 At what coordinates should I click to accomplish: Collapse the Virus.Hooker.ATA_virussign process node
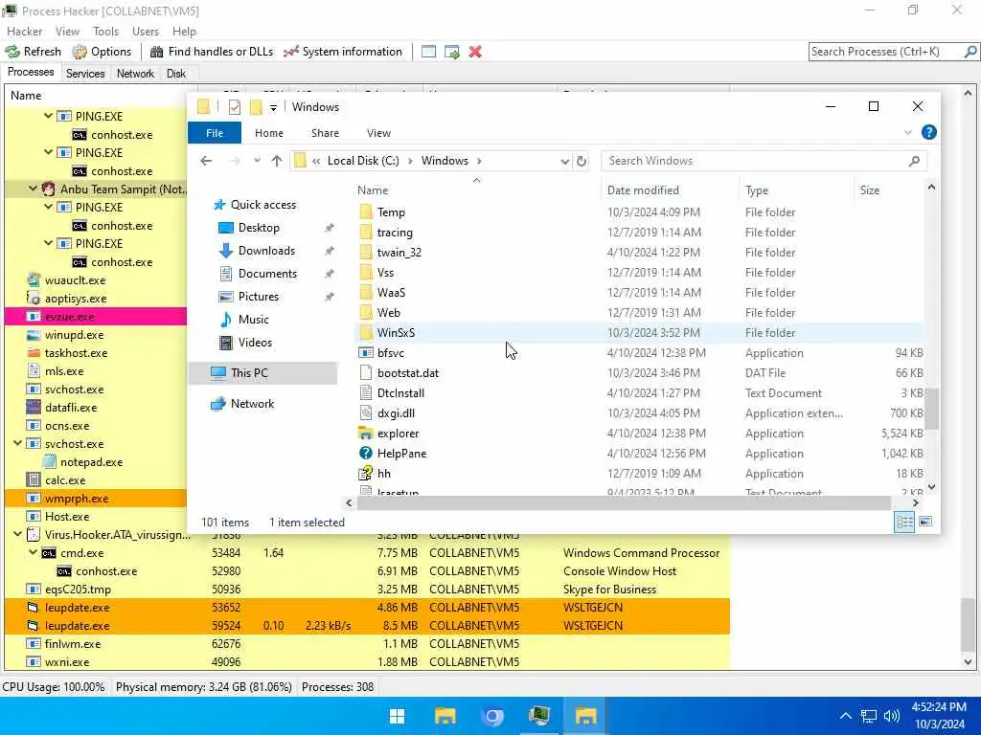pyautogui.click(x=17, y=534)
